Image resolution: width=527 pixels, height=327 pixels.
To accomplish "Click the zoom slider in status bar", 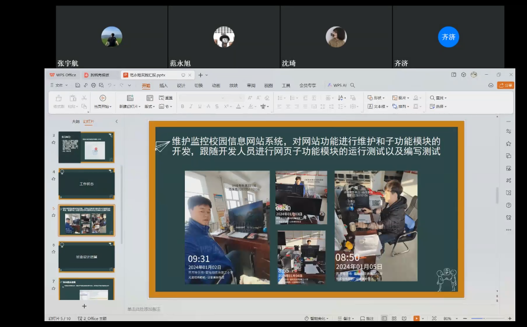I will pyautogui.click(x=483, y=319).
